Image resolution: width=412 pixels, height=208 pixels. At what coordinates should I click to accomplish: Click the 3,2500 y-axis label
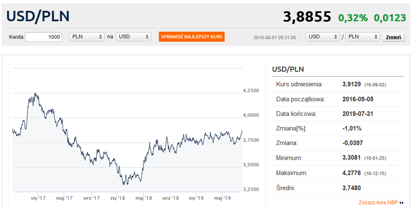[x=251, y=189]
